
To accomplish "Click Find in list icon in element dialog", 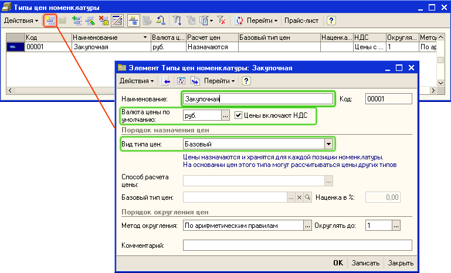I will coord(165,81).
